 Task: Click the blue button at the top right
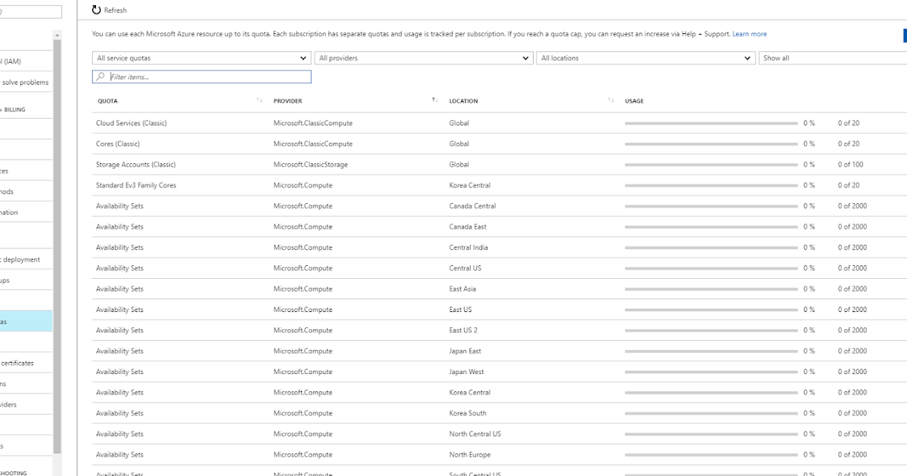pyautogui.click(x=903, y=35)
